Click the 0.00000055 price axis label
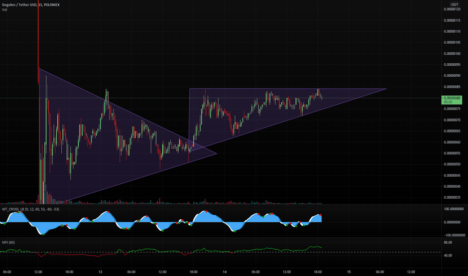The height and width of the screenshot is (276, 468). pyautogui.click(x=452, y=153)
